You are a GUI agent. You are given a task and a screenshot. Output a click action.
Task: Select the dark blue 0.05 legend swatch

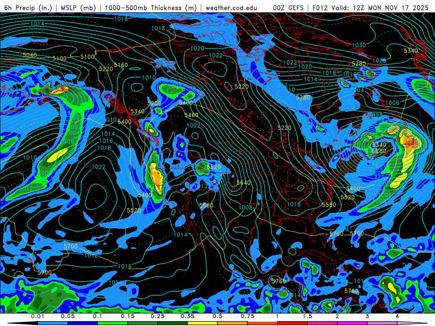(83, 323)
